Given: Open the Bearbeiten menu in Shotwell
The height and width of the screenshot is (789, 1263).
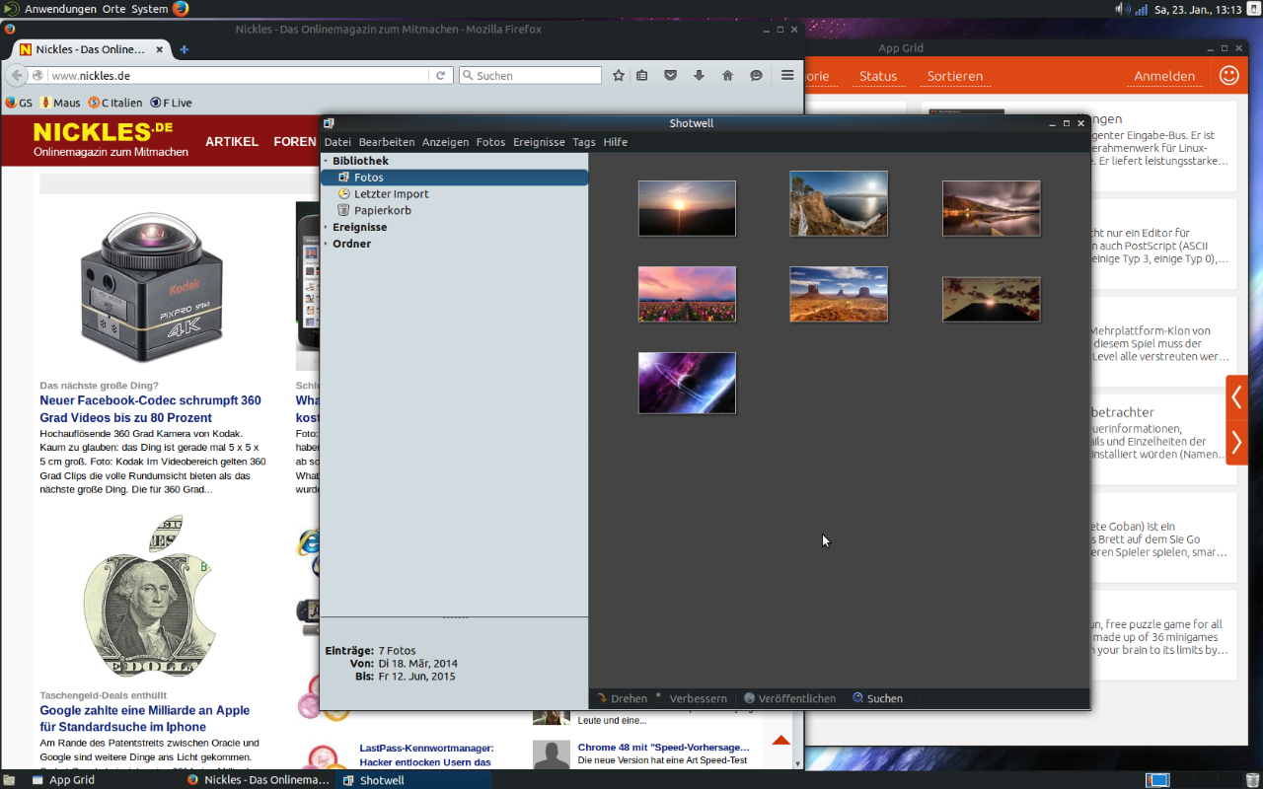Looking at the screenshot, I should pyautogui.click(x=387, y=142).
